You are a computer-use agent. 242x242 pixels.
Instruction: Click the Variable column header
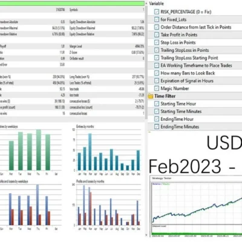[156, 4]
